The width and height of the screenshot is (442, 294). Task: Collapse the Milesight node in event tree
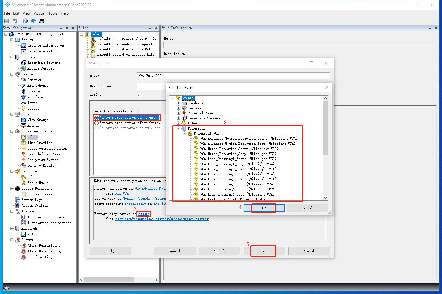pyautogui.click(x=178, y=128)
